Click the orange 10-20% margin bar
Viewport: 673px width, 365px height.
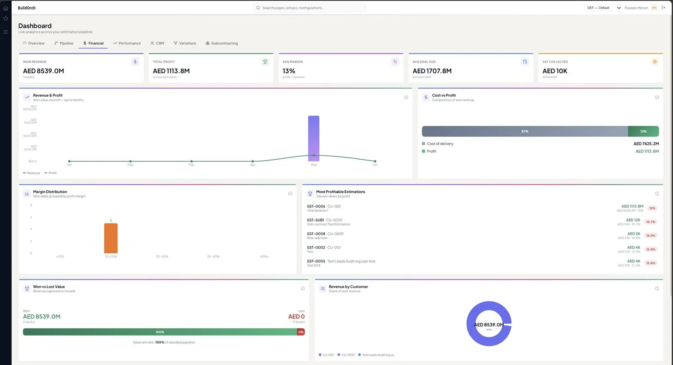coord(111,238)
